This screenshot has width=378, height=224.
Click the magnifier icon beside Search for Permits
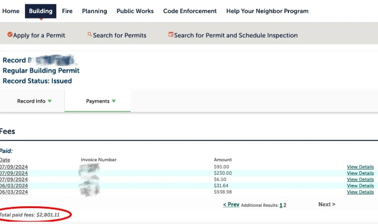pyautogui.click(x=90, y=34)
